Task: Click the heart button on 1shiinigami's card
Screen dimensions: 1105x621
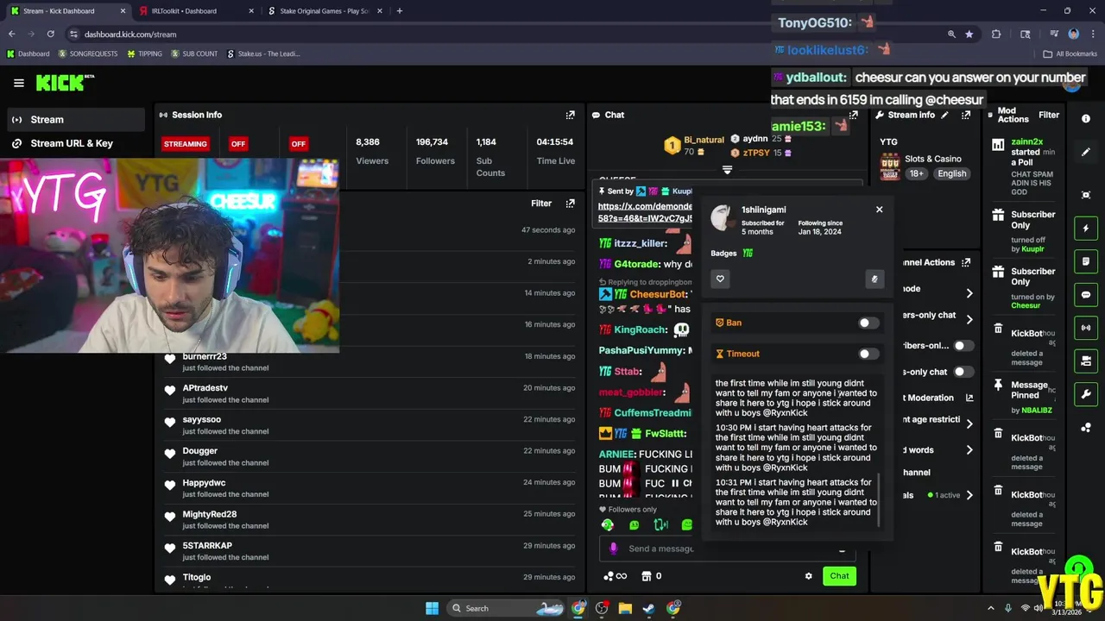Action: click(x=720, y=279)
